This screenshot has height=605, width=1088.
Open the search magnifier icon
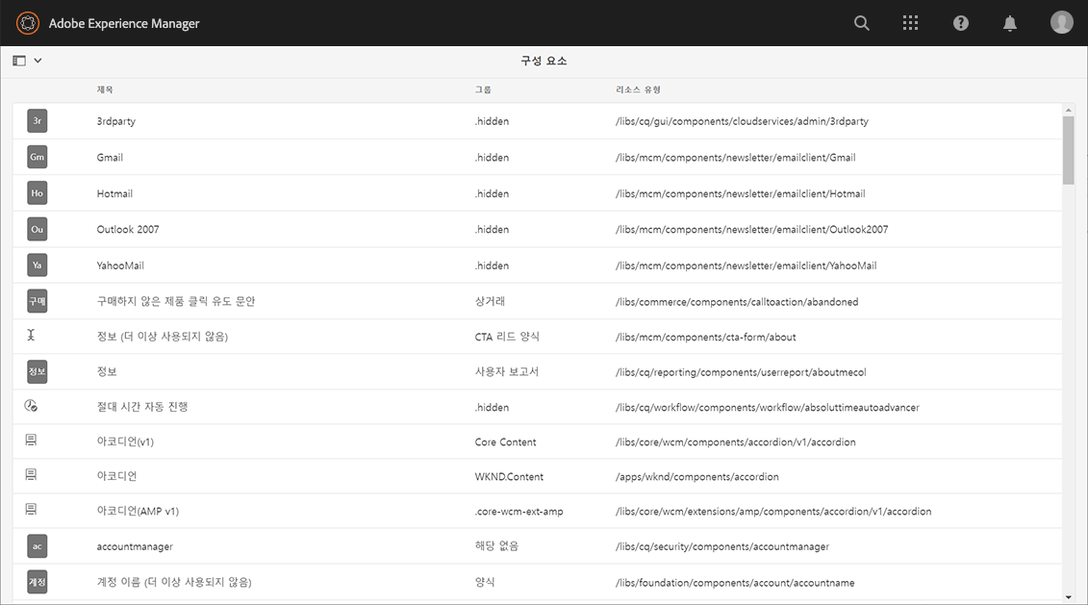click(x=861, y=23)
